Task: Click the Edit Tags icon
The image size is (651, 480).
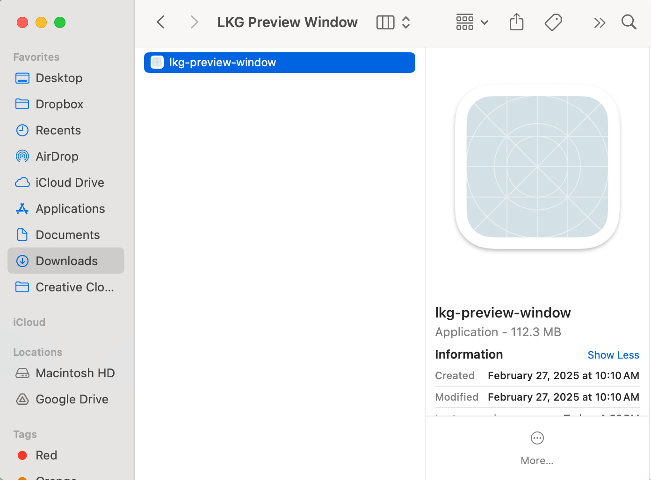Action: pyautogui.click(x=553, y=22)
